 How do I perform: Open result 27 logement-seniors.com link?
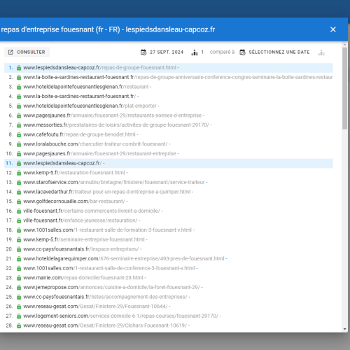pos(120,316)
